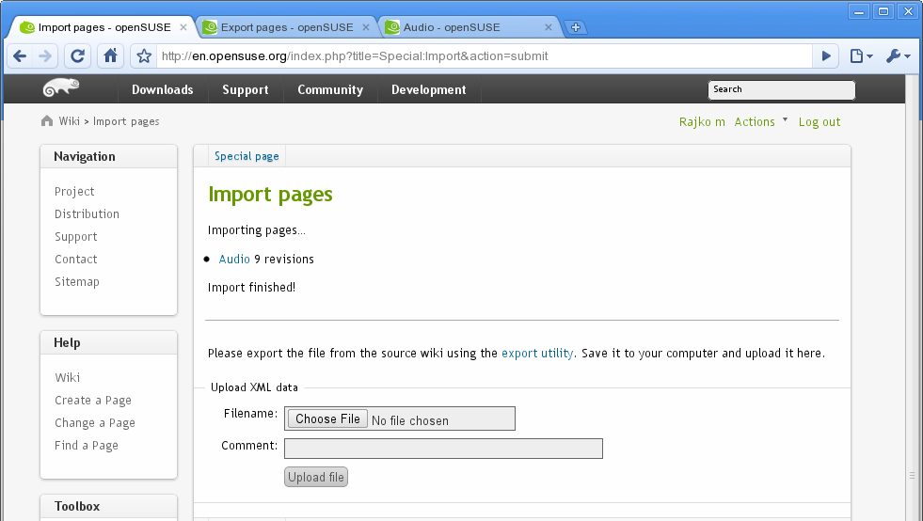The height and width of the screenshot is (521, 923).
Task: Close the browser window
Action: 908,11
